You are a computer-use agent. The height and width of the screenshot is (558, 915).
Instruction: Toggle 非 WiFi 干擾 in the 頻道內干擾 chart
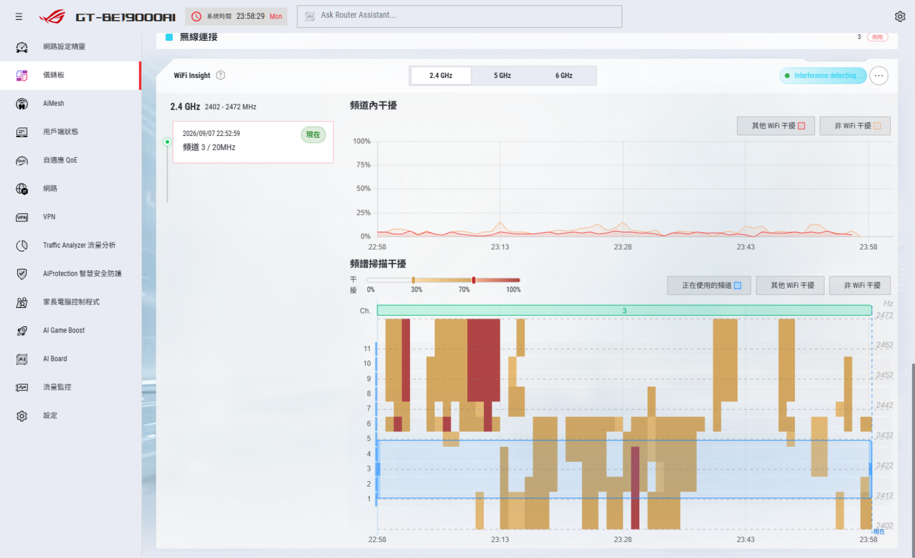point(855,126)
